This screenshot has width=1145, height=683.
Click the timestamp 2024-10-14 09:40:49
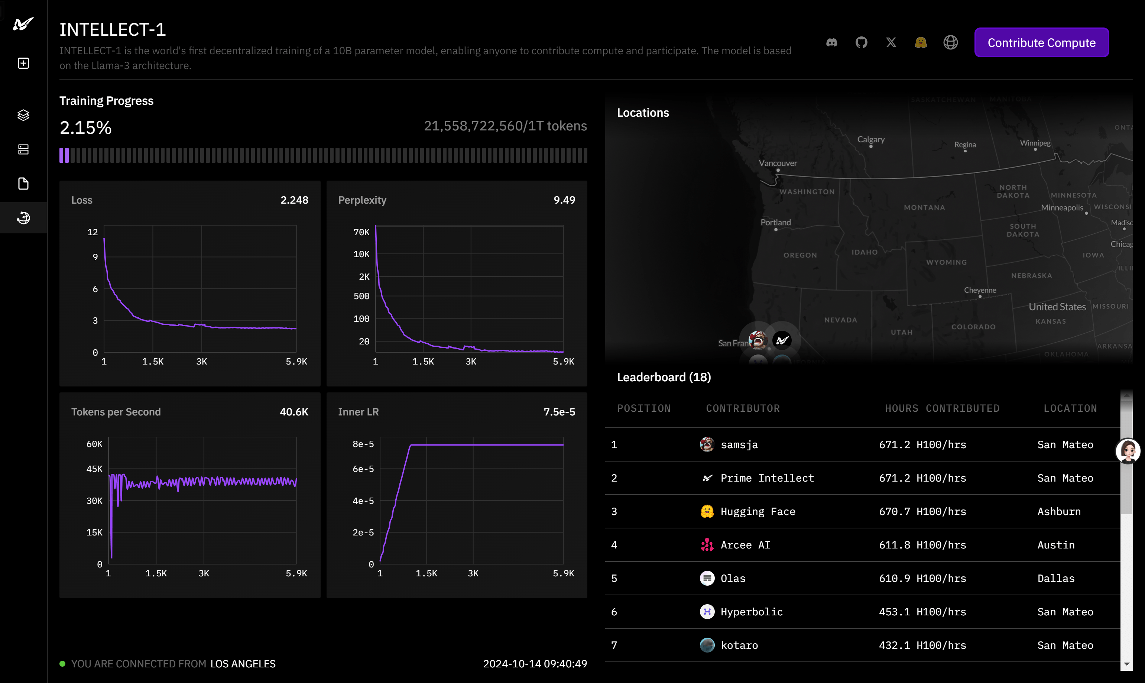point(535,664)
